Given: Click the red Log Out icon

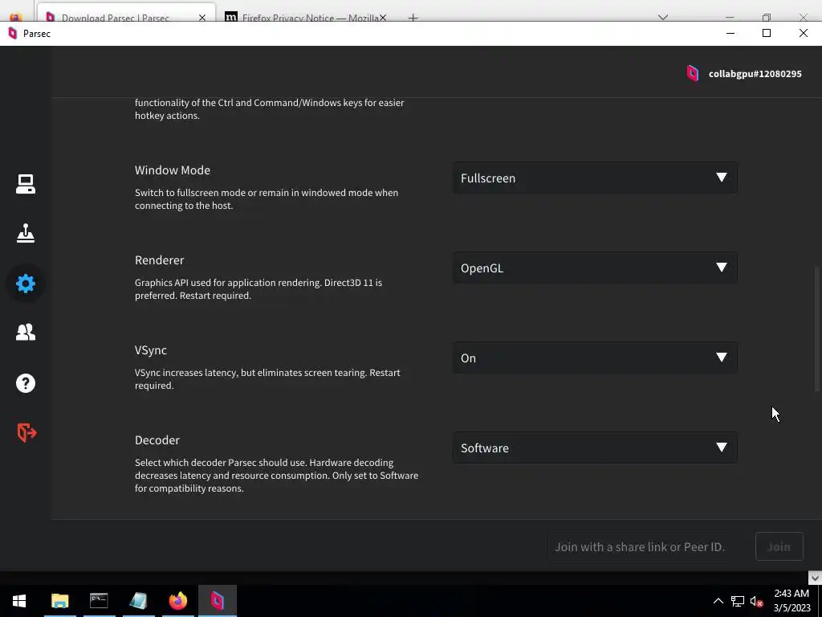Looking at the screenshot, I should [x=26, y=432].
